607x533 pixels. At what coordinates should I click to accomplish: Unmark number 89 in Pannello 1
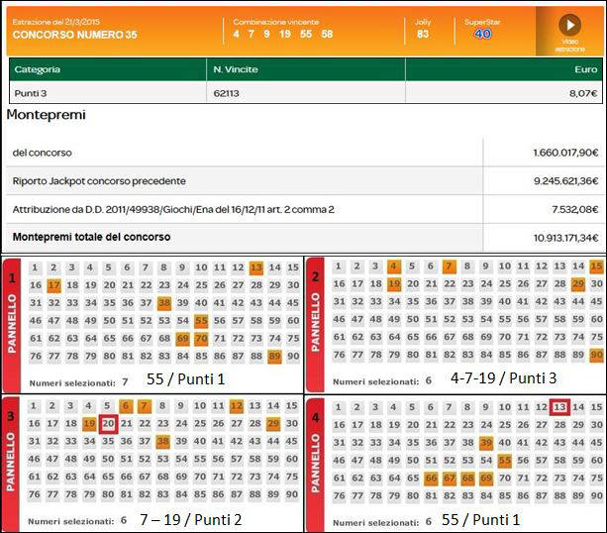(x=274, y=357)
